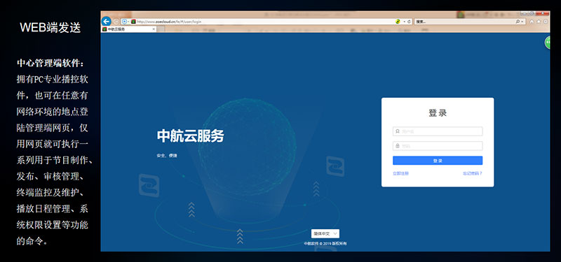Click the page refresh icon
The width and height of the screenshot is (561, 262).
(409, 22)
